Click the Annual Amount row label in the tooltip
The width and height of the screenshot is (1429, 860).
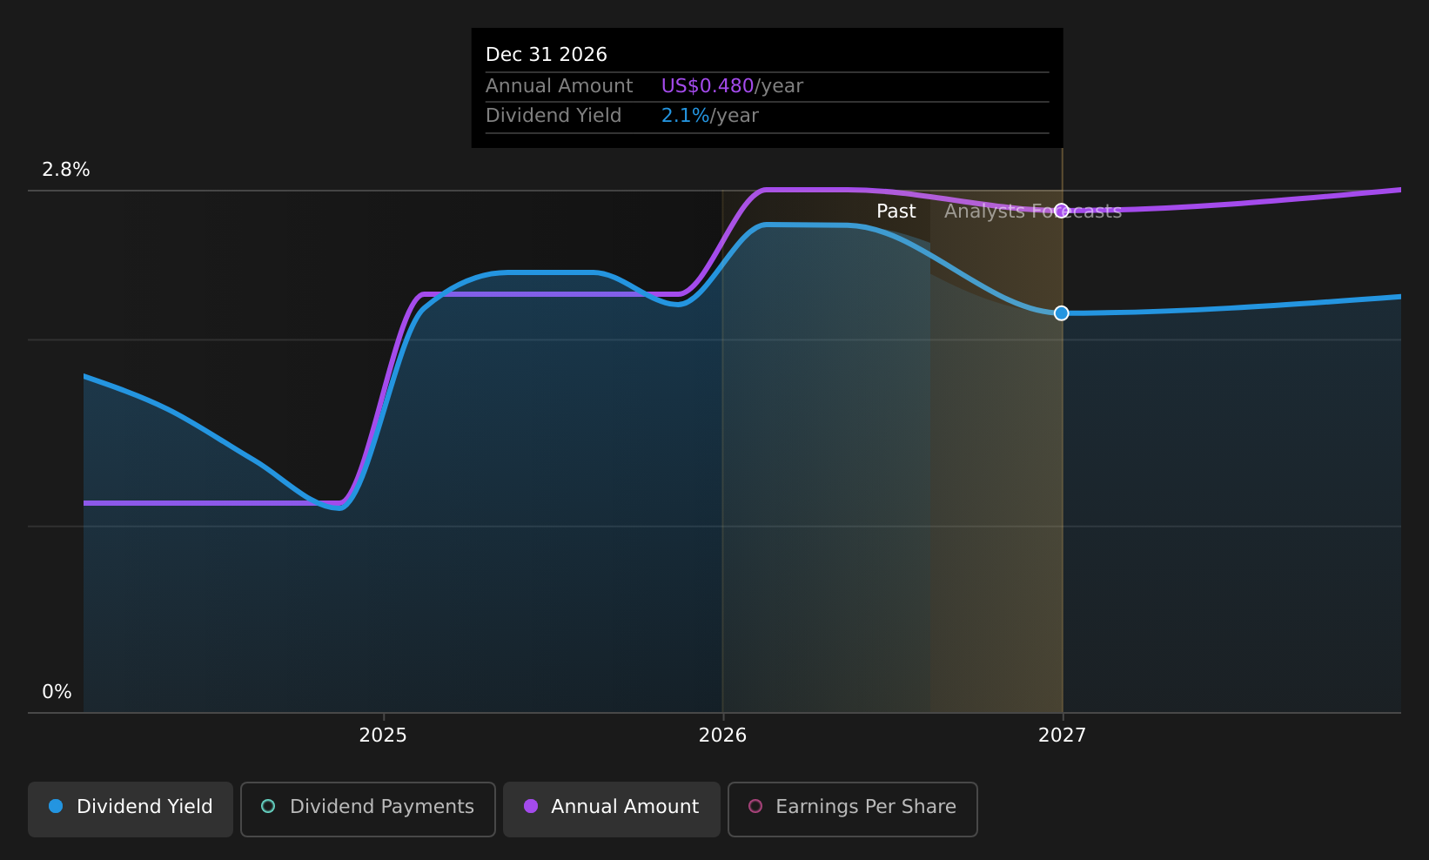[x=559, y=86]
